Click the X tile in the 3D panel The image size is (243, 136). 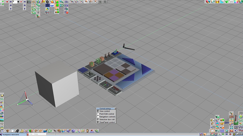pyautogui.click(x=89, y=74)
